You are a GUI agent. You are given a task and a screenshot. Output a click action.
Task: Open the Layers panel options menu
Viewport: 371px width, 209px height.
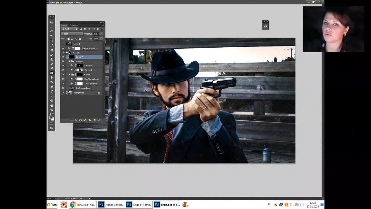click(103, 25)
